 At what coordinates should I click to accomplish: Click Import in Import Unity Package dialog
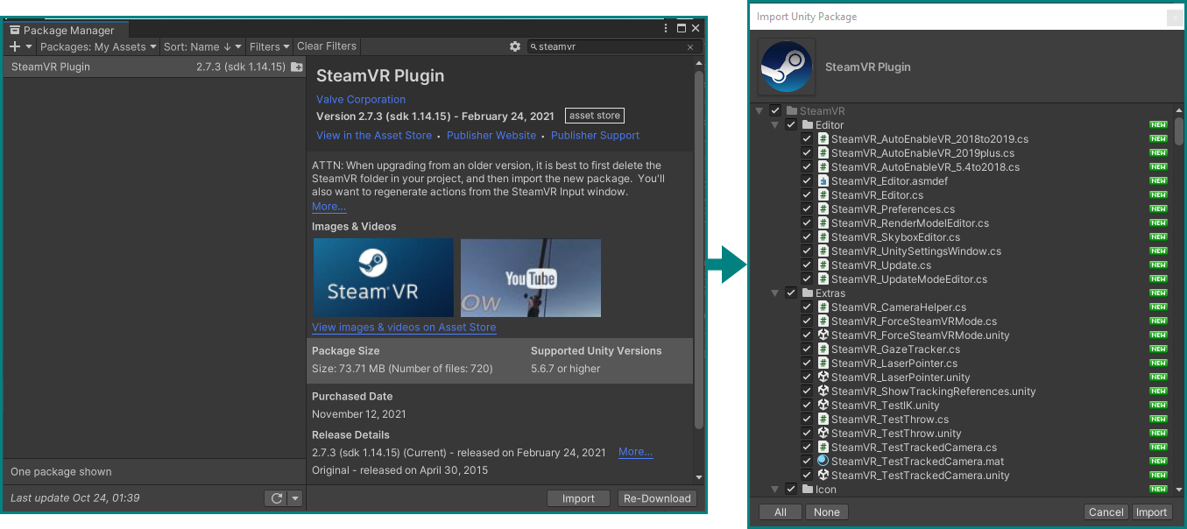[1151, 512]
